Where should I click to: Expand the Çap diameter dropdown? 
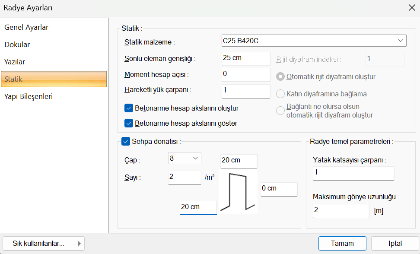[185, 159]
